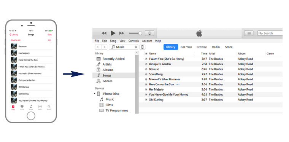The height and width of the screenshot is (142, 289).
Task: Tap Shuffle All on the iPhone
Action: (x=16, y=40)
